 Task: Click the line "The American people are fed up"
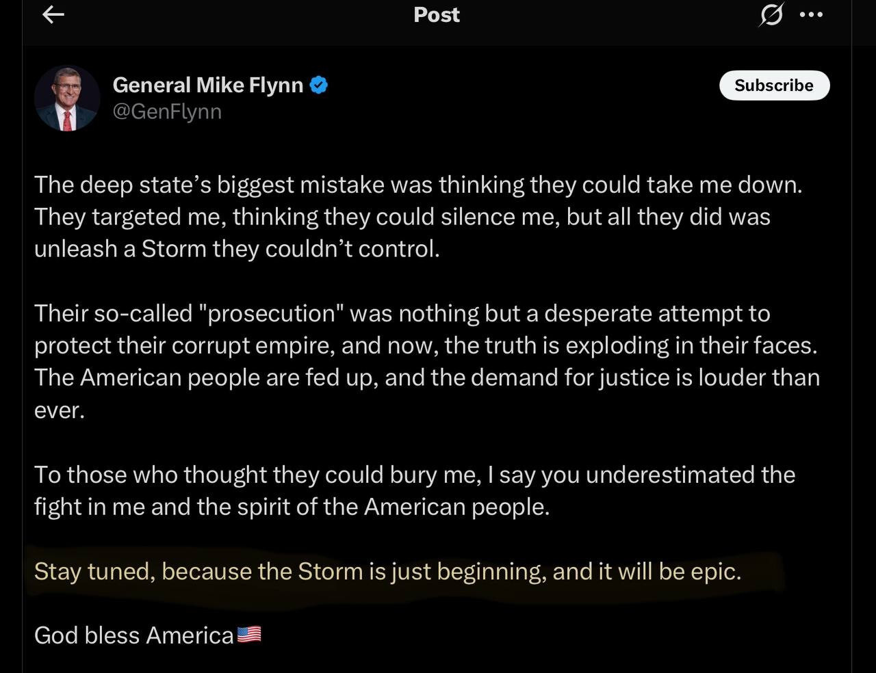click(426, 378)
